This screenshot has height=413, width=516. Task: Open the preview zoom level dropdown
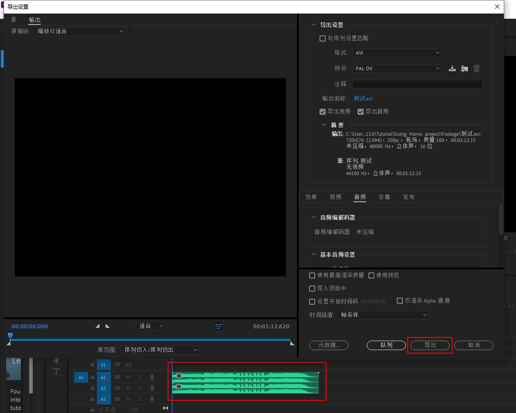click(x=151, y=326)
